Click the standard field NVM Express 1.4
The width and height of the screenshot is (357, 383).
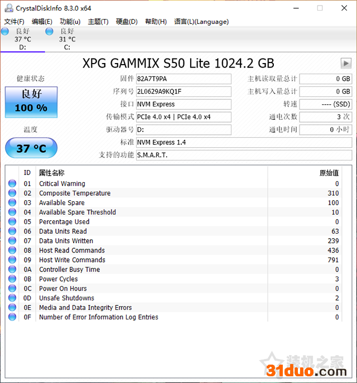click(x=244, y=142)
